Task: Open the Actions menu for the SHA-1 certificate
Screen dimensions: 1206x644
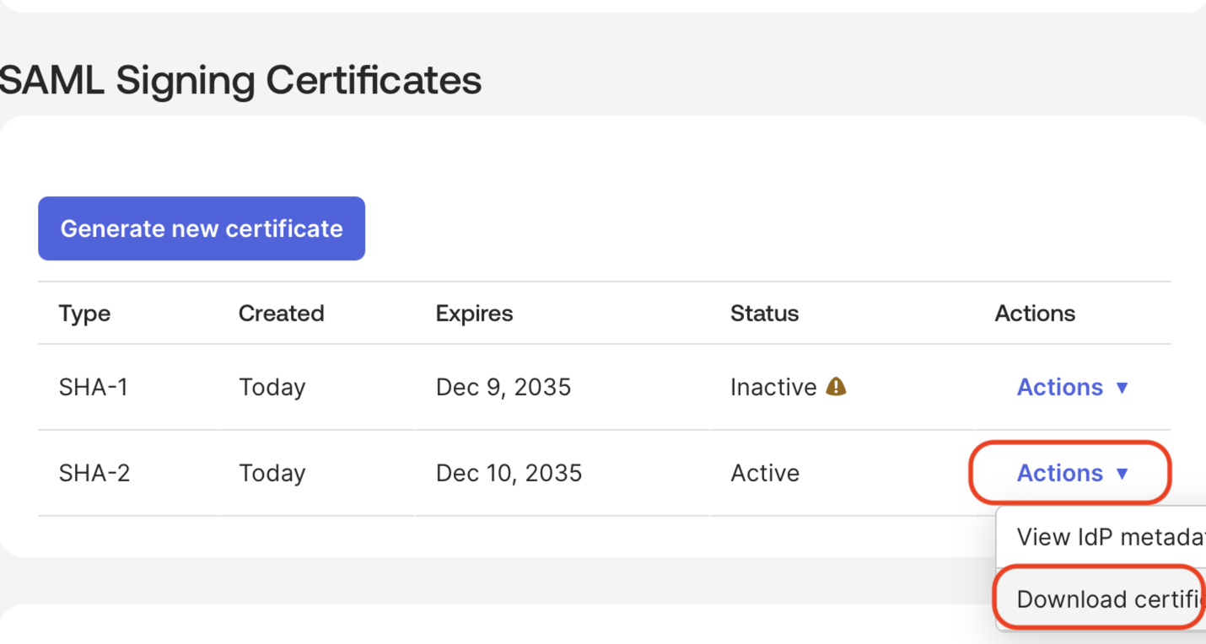Action: [1060, 387]
